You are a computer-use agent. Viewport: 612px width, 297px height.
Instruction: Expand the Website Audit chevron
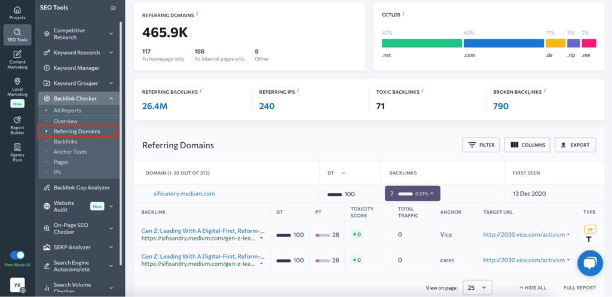click(x=111, y=206)
